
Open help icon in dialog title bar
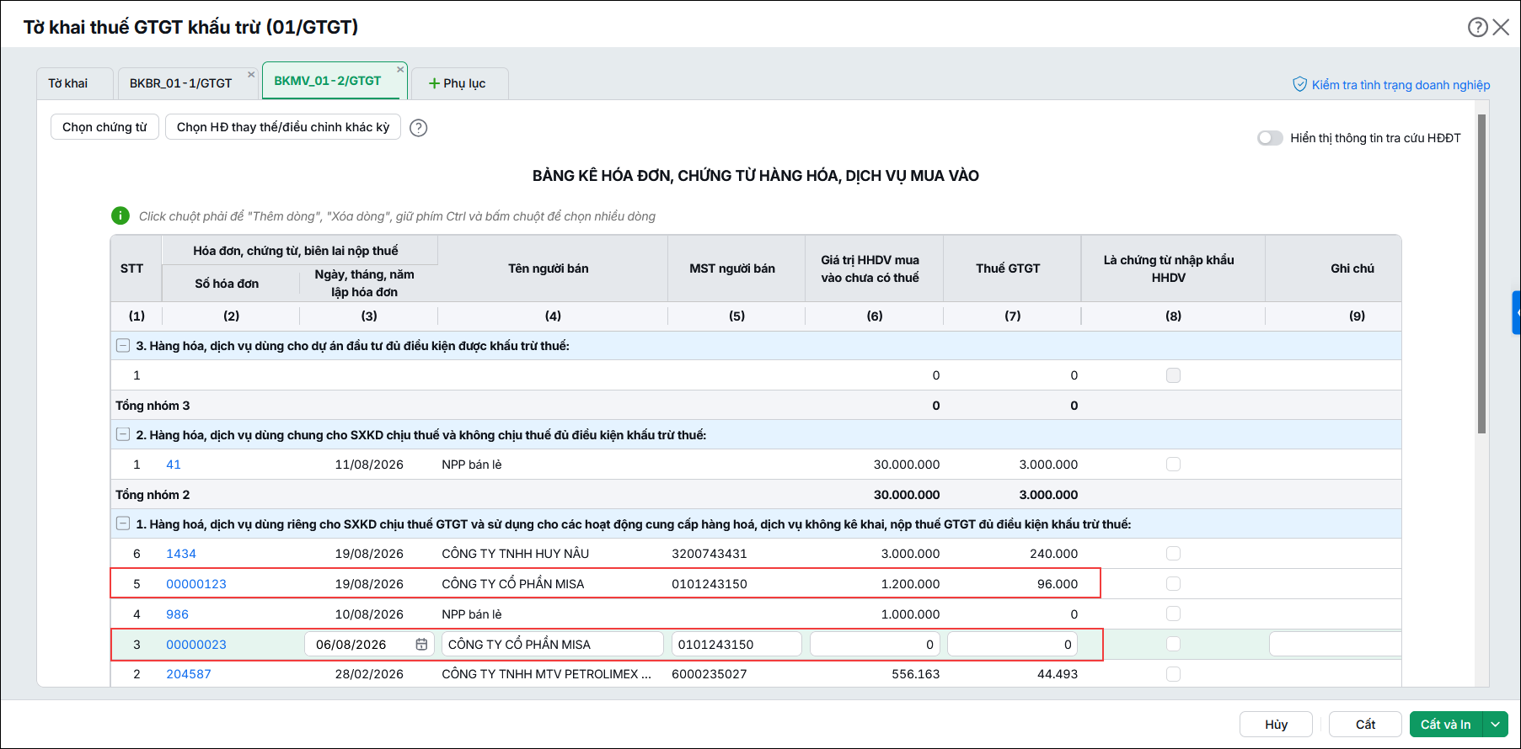click(x=1477, y=27)
